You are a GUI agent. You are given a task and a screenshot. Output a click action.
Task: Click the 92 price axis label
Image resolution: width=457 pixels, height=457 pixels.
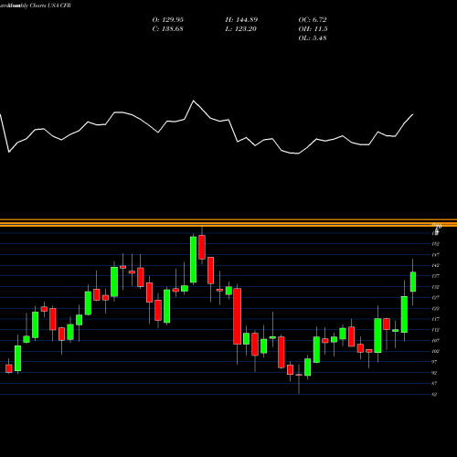point(435,373)
